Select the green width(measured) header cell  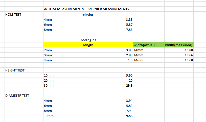coord(179,45)
